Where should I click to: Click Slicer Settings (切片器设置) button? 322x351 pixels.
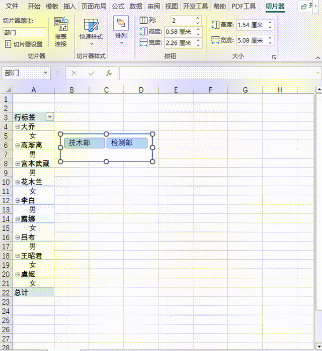click(x=24, y=44)
